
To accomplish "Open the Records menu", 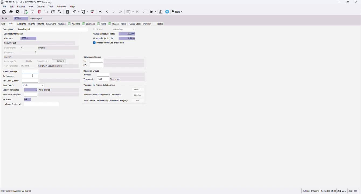I will click(x=21, y=6).
